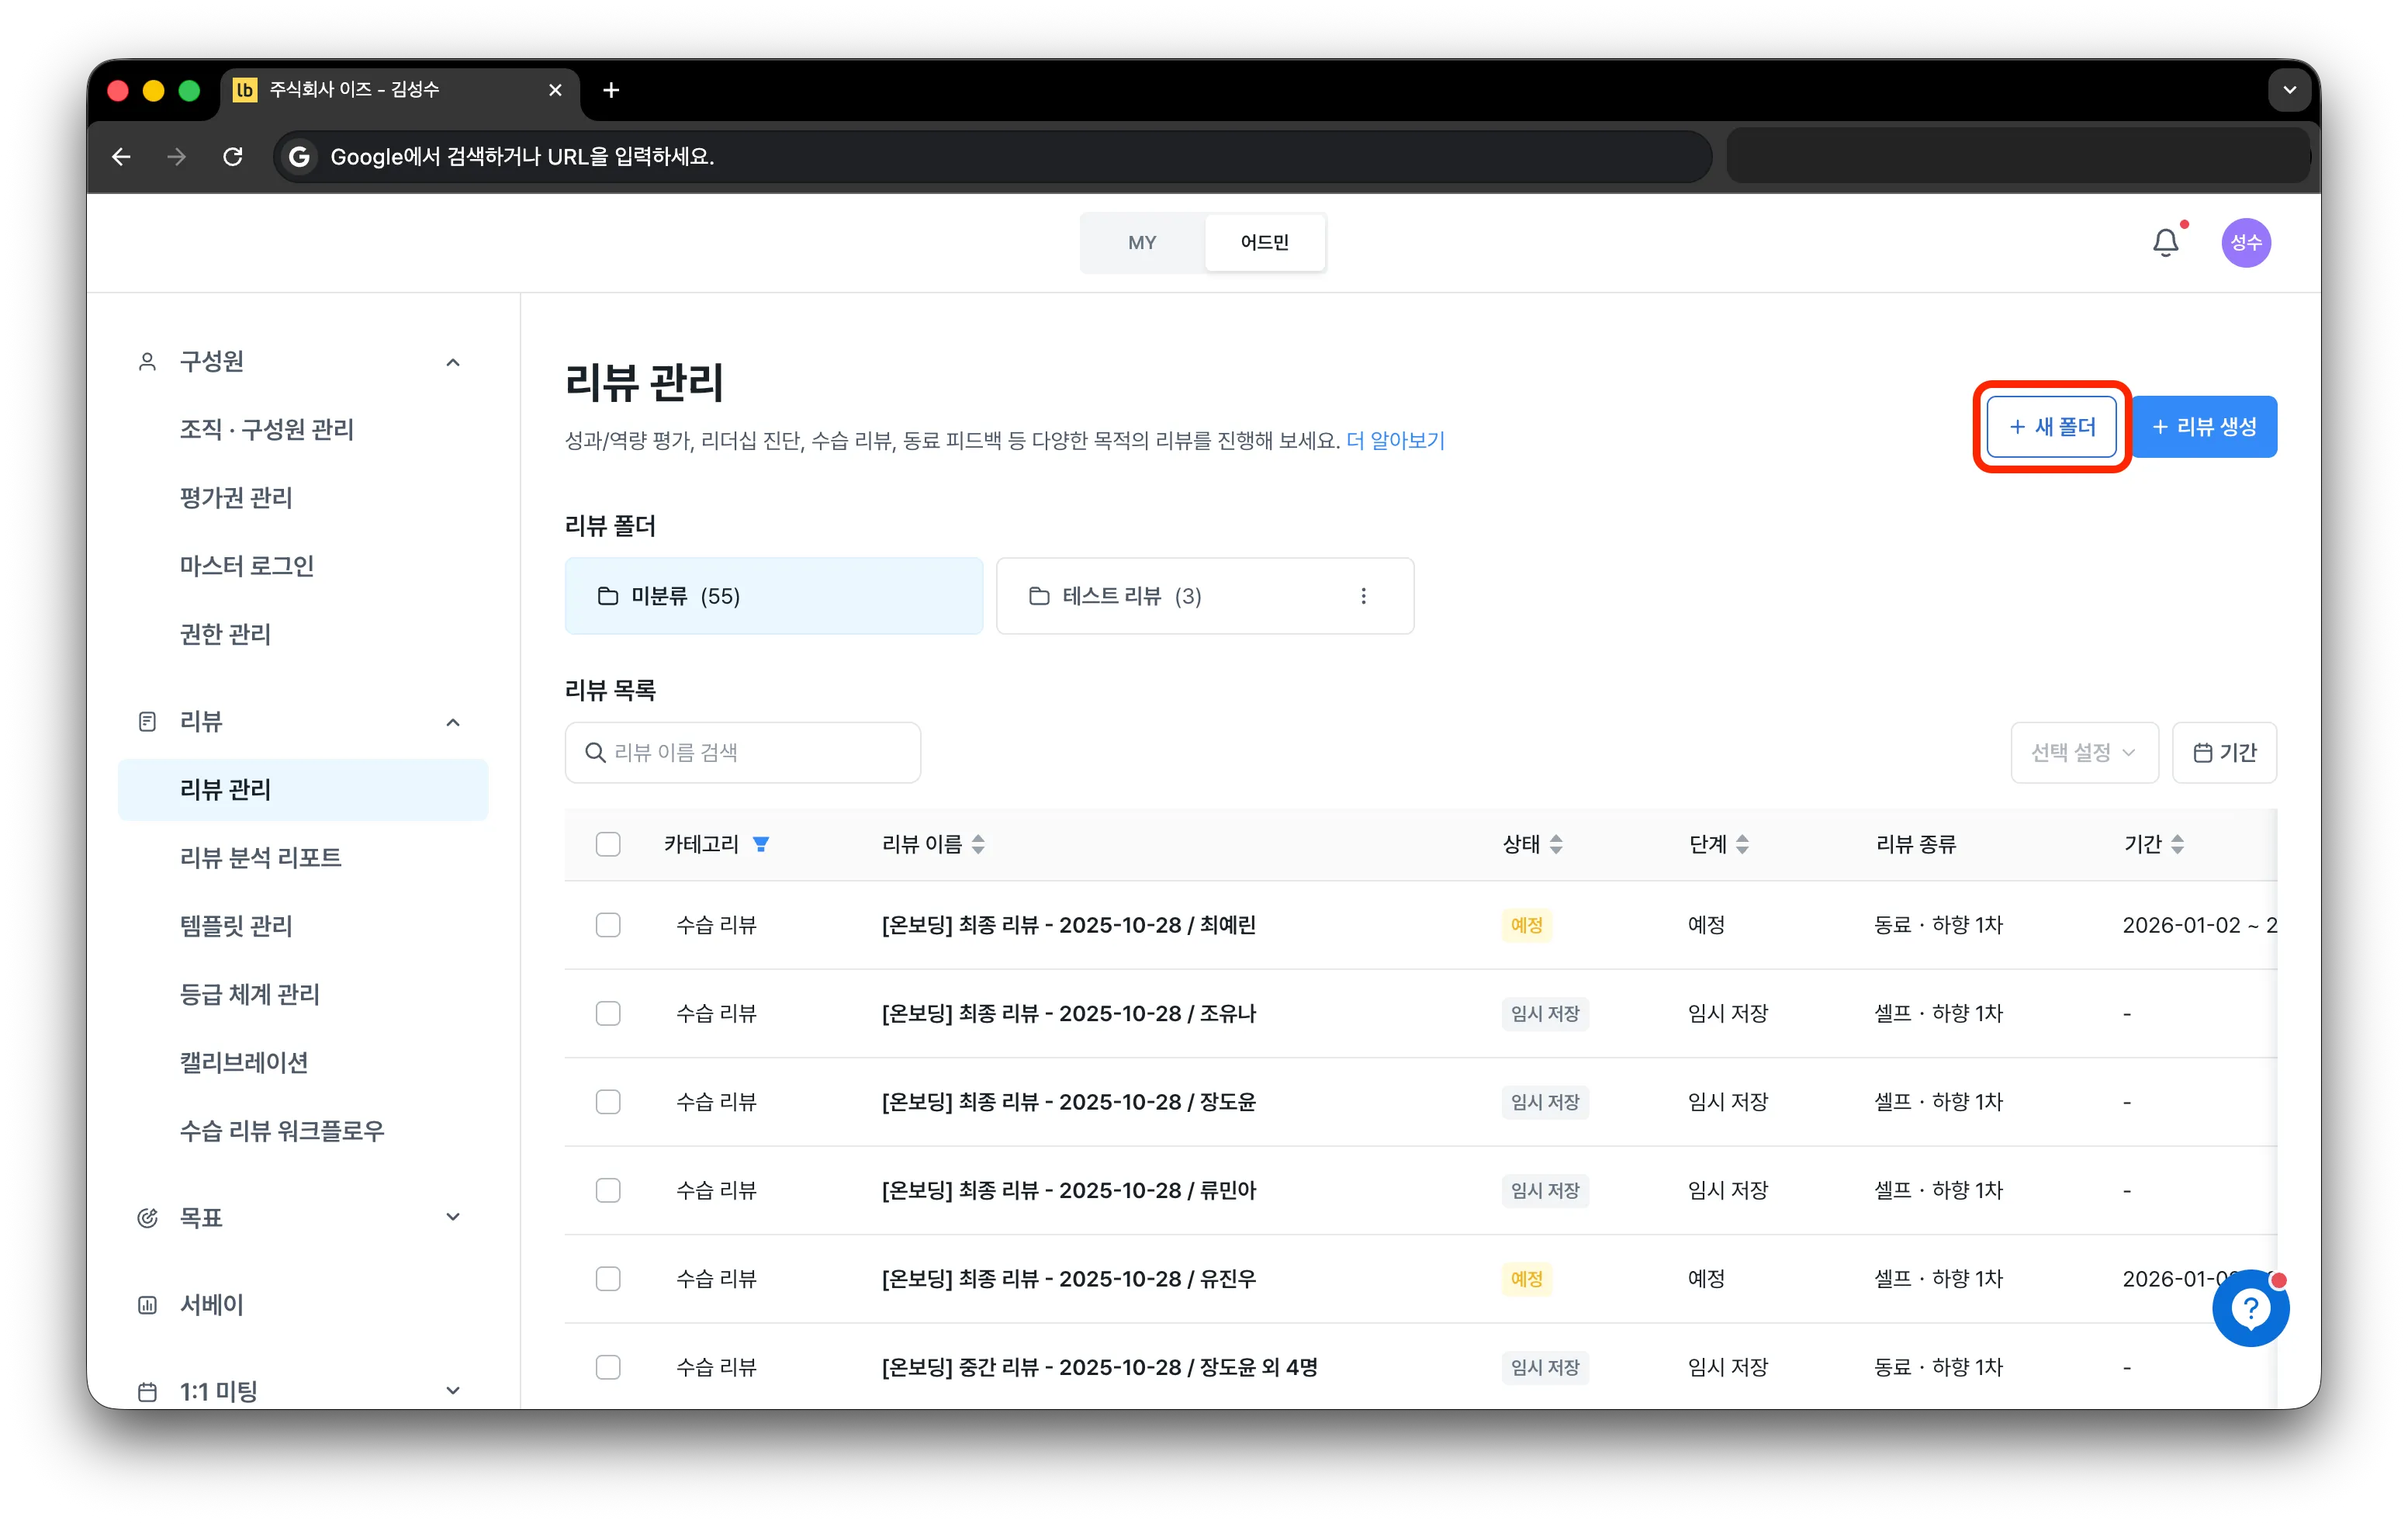This screenshot has width=2408, height=1524.
Task: Open 조직 · 구성원 관리 menu
Action: point(267,429)
